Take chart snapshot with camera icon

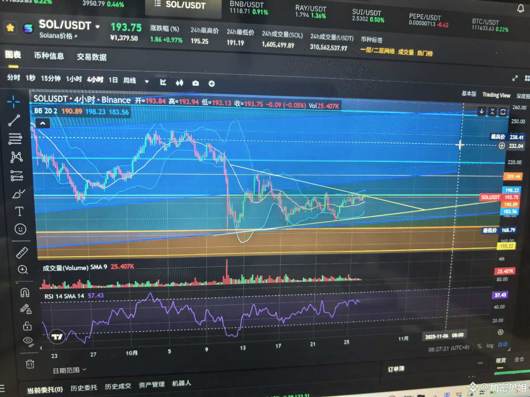coord(196,83)
